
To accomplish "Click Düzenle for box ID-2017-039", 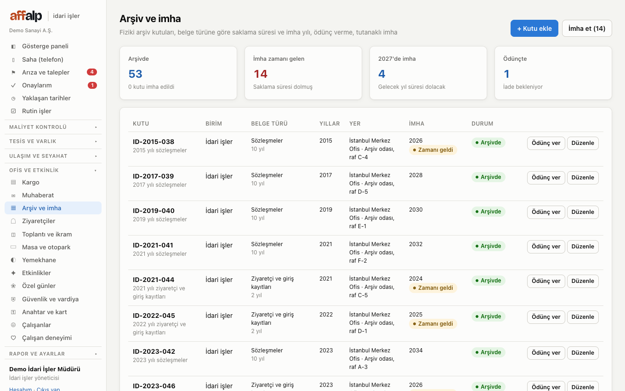I will [x=583, y=178].
